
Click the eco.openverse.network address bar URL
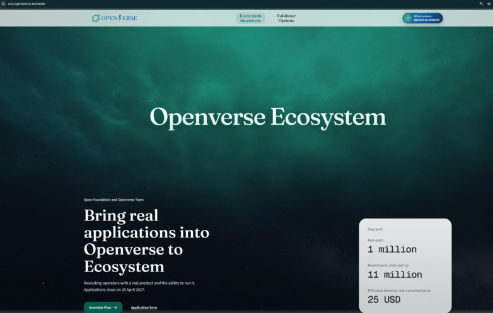(x=26, y=4)
